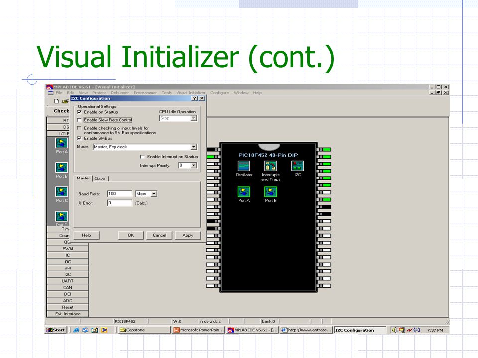
Task: Switch to the antrate web page taskbar item
Action: point(306,330)
